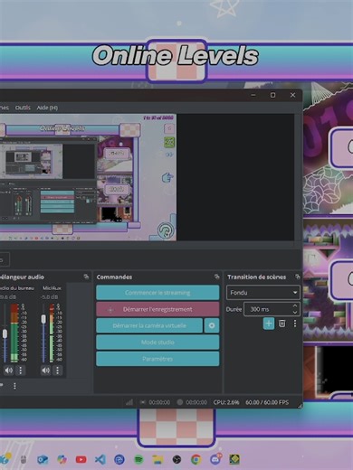Undock the audio mixer panel
Screen dimensions: 353x470
pos(86,277)
